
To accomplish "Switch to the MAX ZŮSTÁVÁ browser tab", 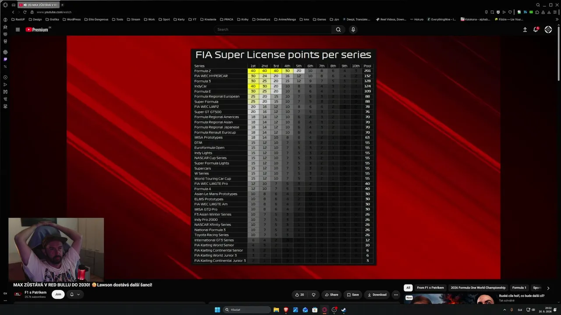I will 39,5.
